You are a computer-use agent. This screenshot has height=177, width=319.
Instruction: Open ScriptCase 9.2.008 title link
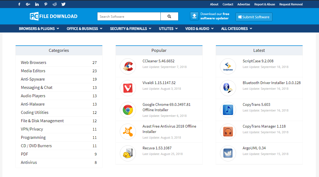(258, 61)
